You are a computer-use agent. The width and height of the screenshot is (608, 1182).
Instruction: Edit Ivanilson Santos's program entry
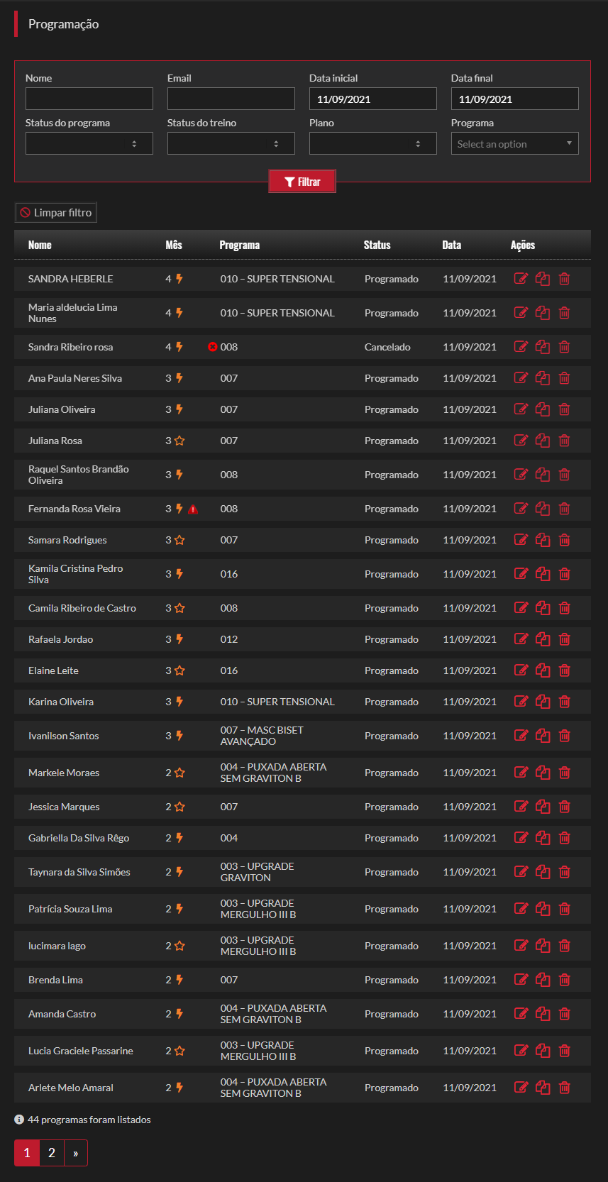tap(521, 736)
